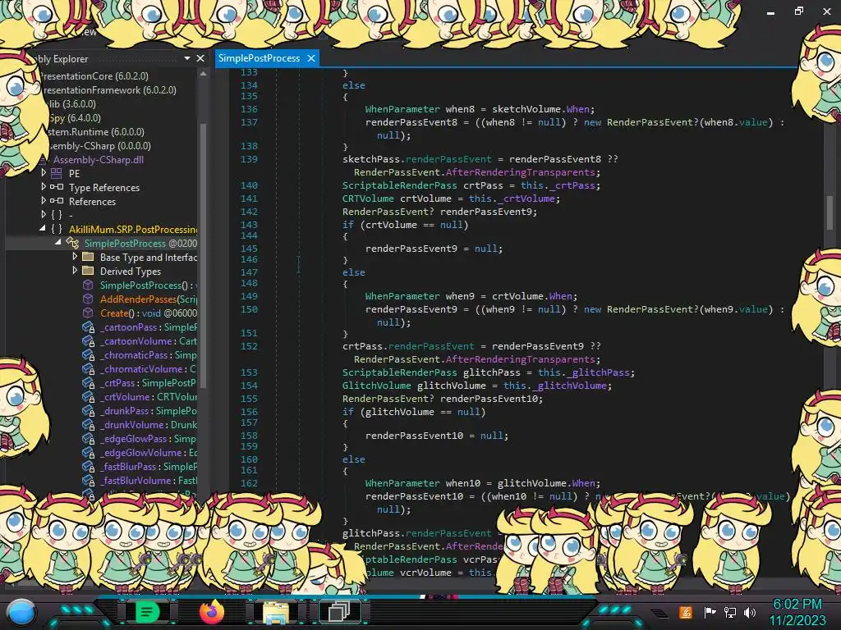Screen dimensions: 841x630
Task: Follow WhenParameter type on line 149
Action: pyautogui.click(x=402, y=295)
